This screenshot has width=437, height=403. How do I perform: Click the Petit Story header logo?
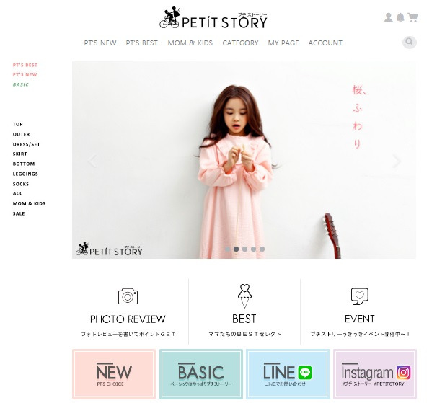pos(213,17)
